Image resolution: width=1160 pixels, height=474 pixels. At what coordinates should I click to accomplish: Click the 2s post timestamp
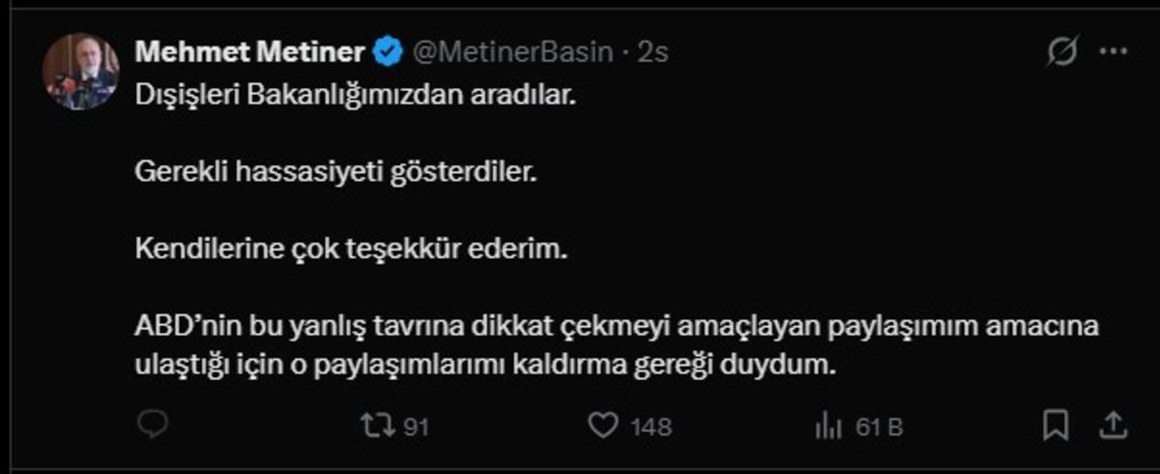[652, 51]
